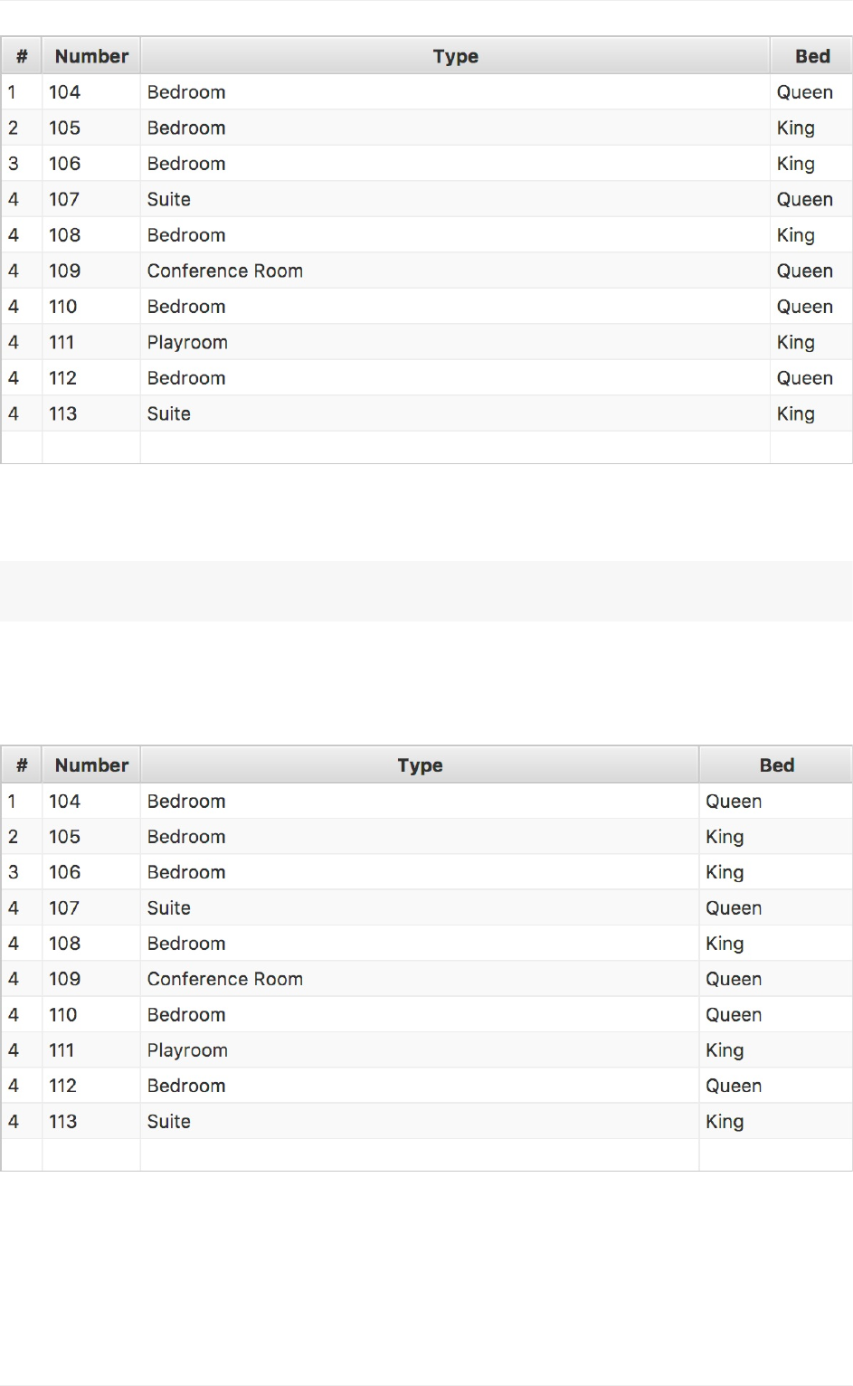This screenshot has width=853, height=1386.
Task: Click King bed cell for room 108, second table
Action: 725,944
